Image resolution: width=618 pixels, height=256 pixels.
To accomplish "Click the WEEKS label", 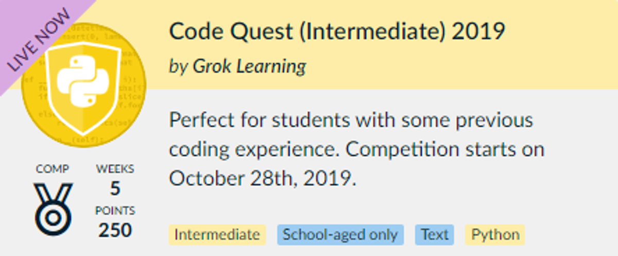I will tap(115, 169).
